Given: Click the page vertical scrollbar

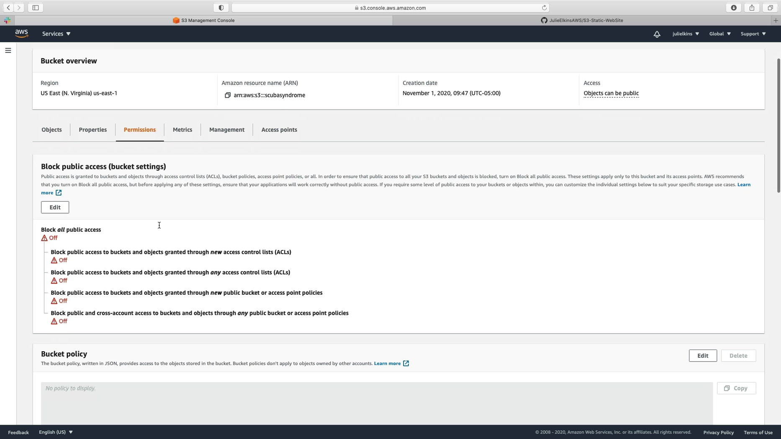Looking at the screenshot, I should tap(778, 125).
